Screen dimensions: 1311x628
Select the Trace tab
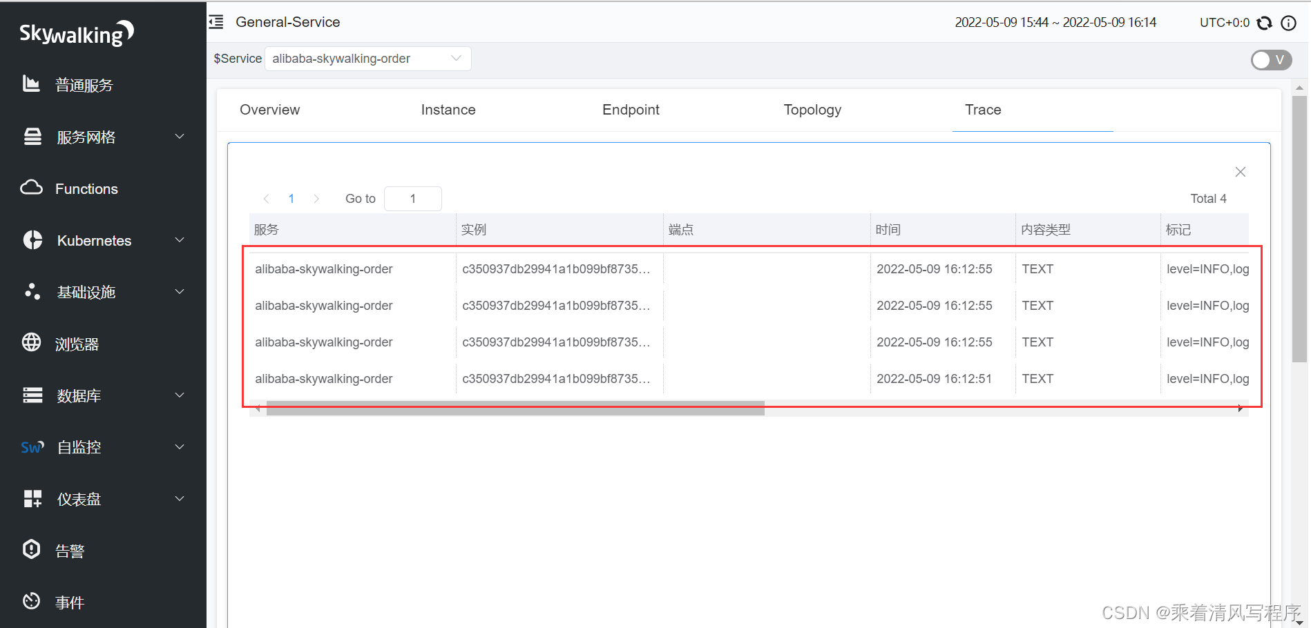(983, 110)
